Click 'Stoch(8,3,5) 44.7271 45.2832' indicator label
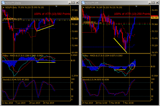The width and height of the screenshot is (160, 106). point(16,80)
